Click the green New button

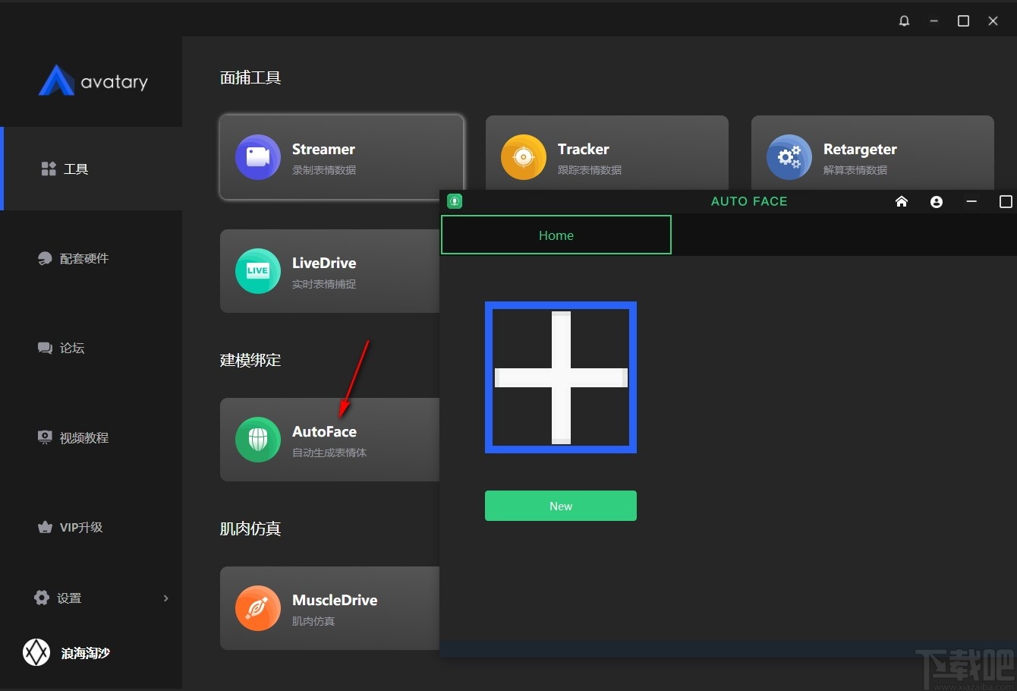pos(561,506)
